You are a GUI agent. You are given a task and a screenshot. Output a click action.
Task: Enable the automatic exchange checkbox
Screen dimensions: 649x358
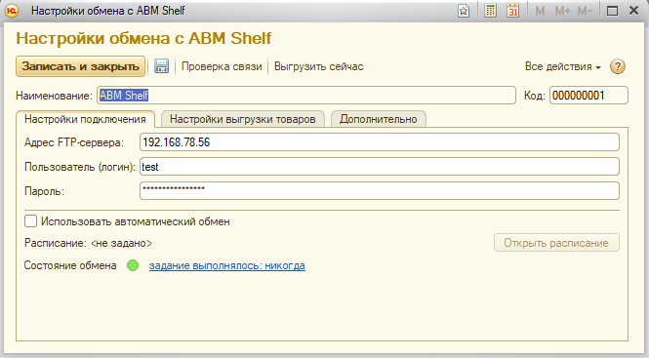coord(30,221)
